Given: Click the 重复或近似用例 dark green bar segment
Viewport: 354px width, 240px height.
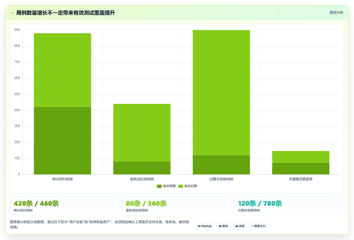Looking at the screenshot, I should pyautogui.click(x=142, y=168).
